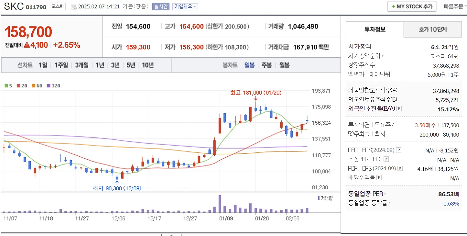
Task: Select the 1년 line chart period
Action: point(100,65)
